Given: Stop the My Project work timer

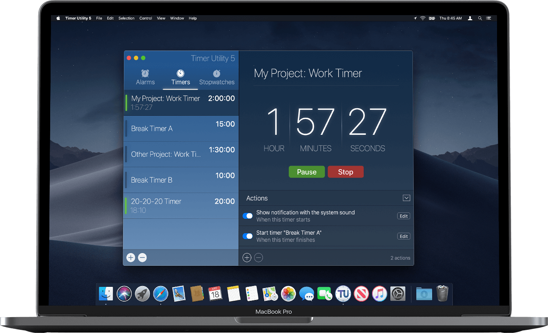Looking at the screenshot, I should [346, 172].
